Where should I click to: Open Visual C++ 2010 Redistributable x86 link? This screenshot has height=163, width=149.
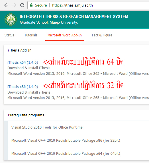(66, 141)
